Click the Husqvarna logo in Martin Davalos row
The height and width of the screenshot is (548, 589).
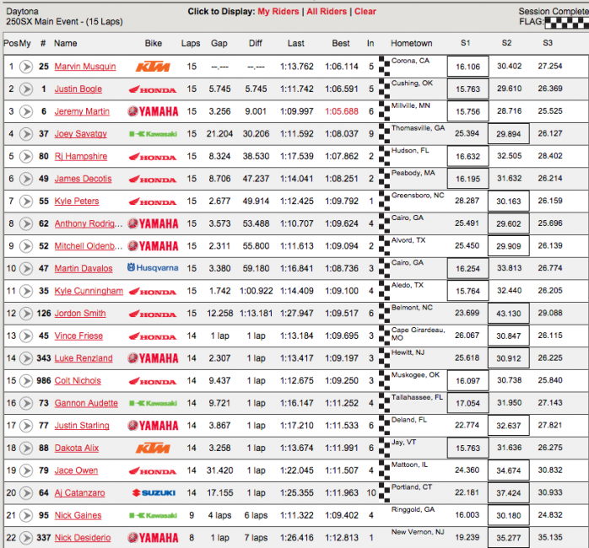153,267
